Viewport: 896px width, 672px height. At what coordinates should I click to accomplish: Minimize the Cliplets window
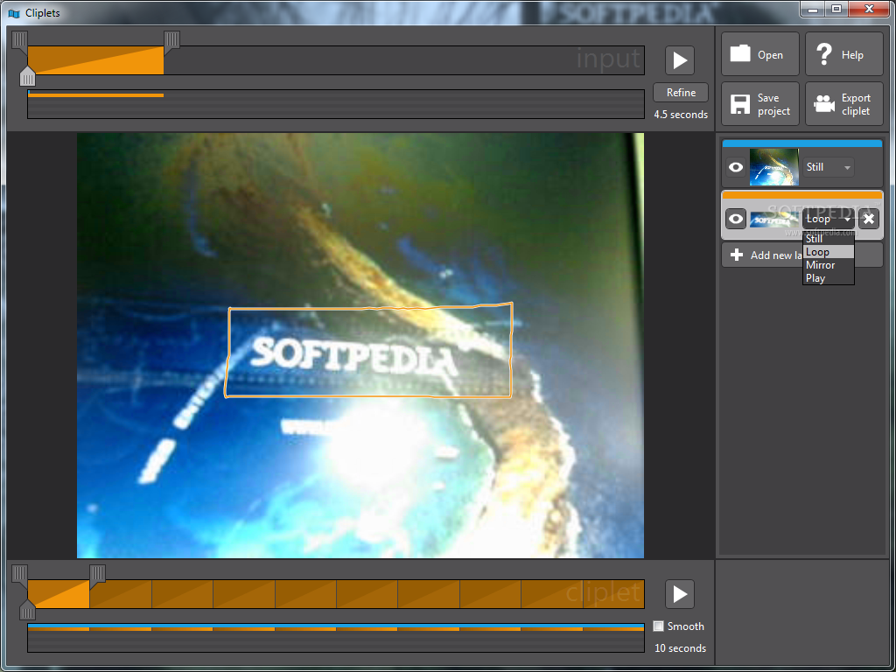(x=812, y=9)
